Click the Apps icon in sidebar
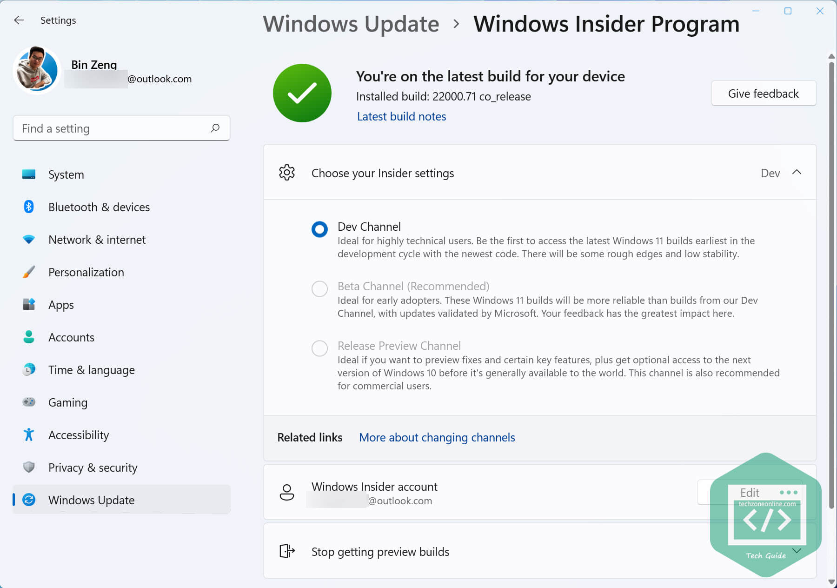Screen dimensions: 837x588 (x=29, y=305)
